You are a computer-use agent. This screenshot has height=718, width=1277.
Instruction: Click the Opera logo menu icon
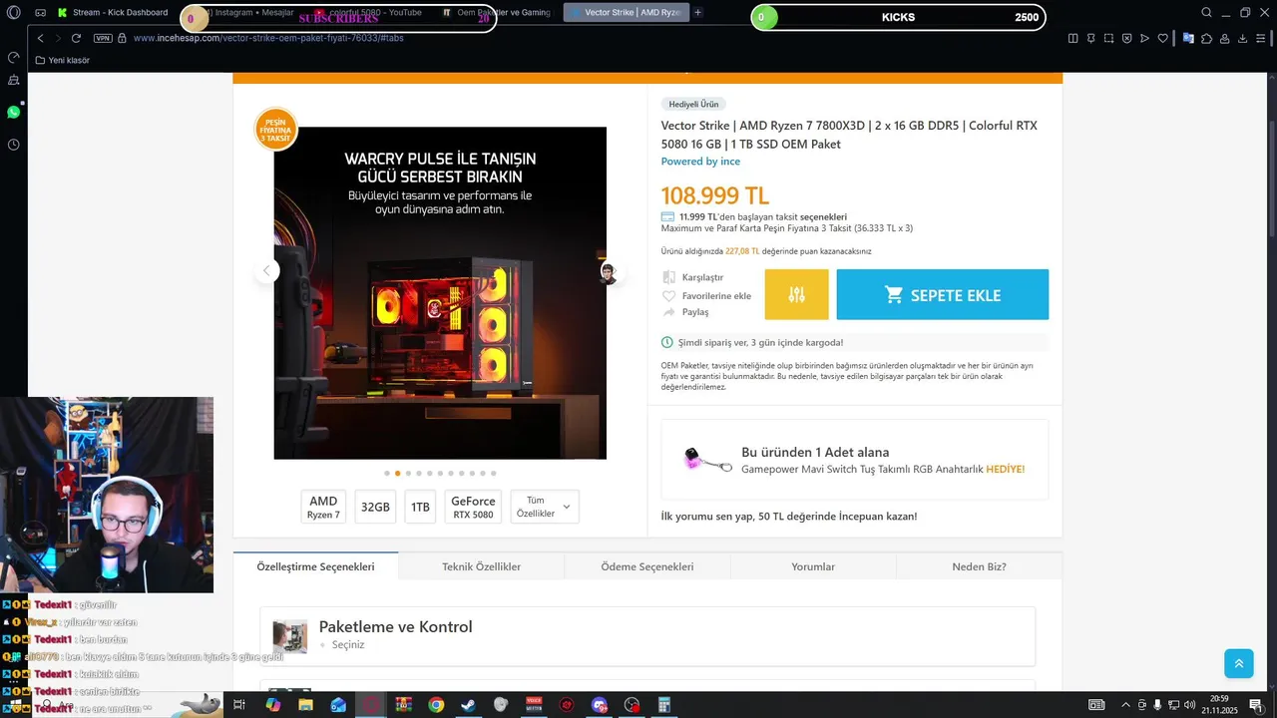click(x=13, y=13)
